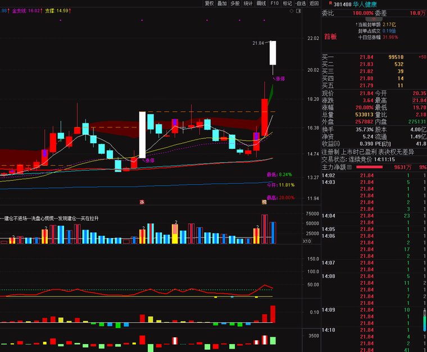Click the diamond icon above chart
This screenshot has width=427, height=352.
click(x=291, y=11)
